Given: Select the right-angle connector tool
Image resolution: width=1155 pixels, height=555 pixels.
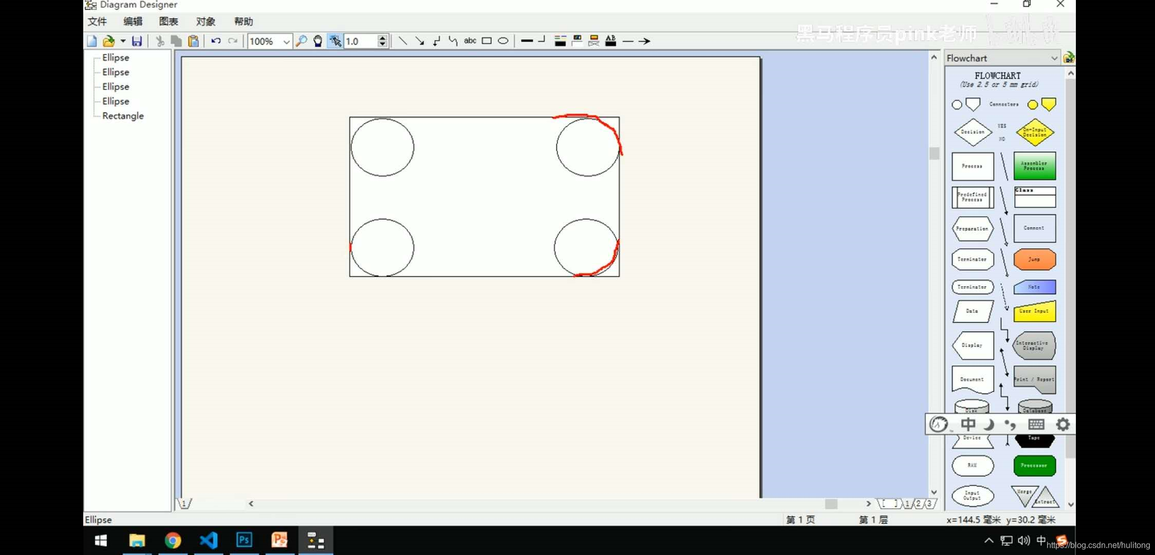Looking at the screenshot, I should click(437, 41).
